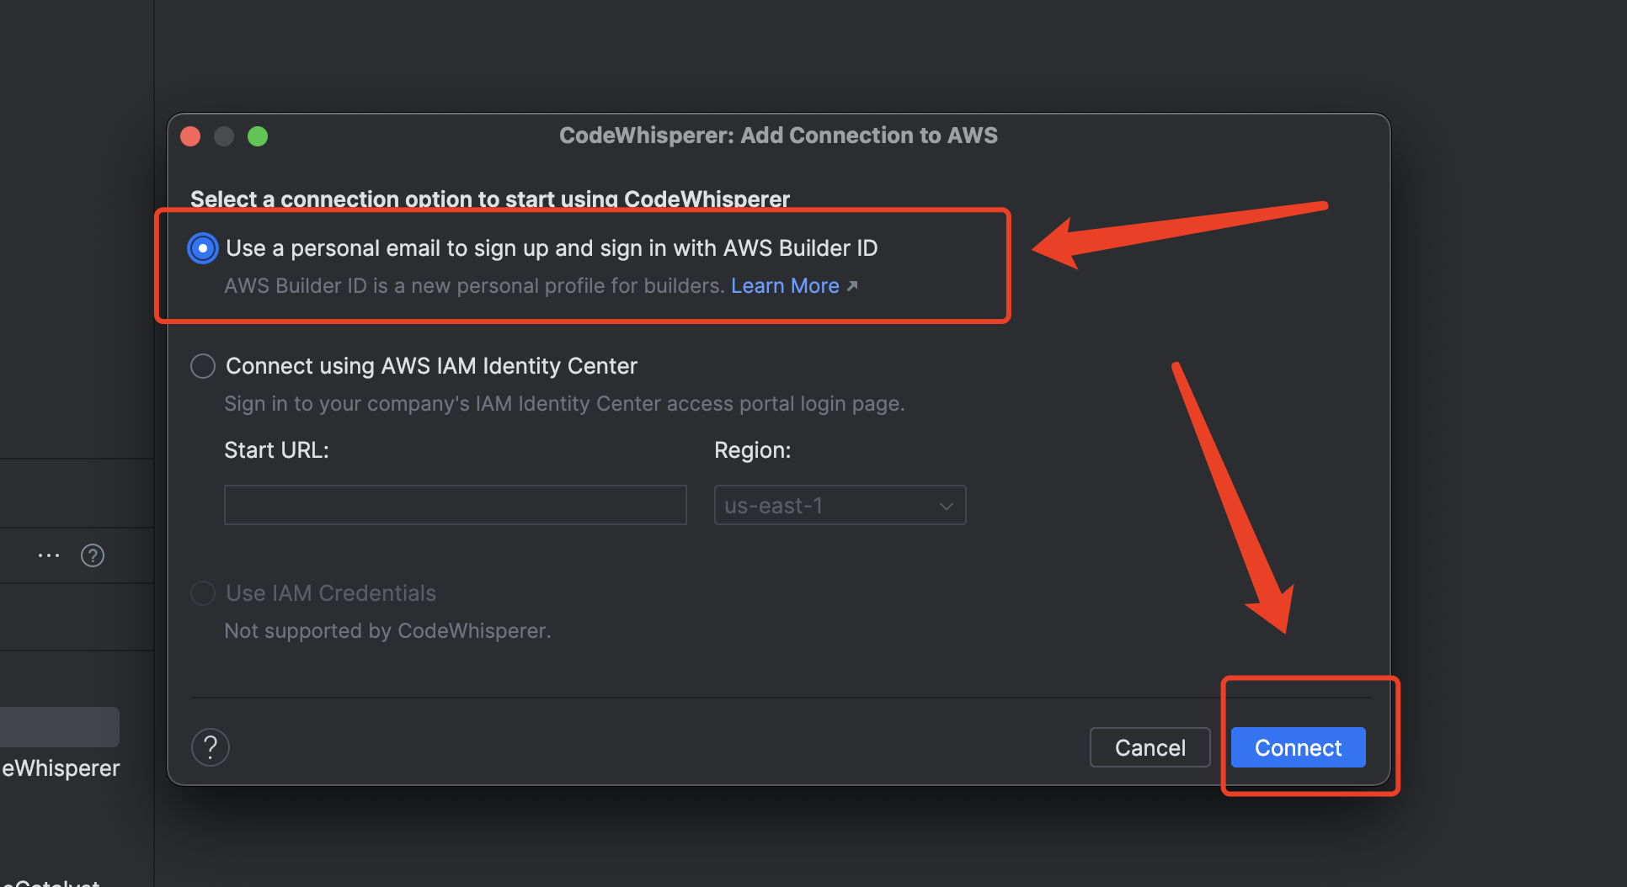Open the three-dots more options in side panel
This screenshot has height=887, width=1627.
point(49,555)
